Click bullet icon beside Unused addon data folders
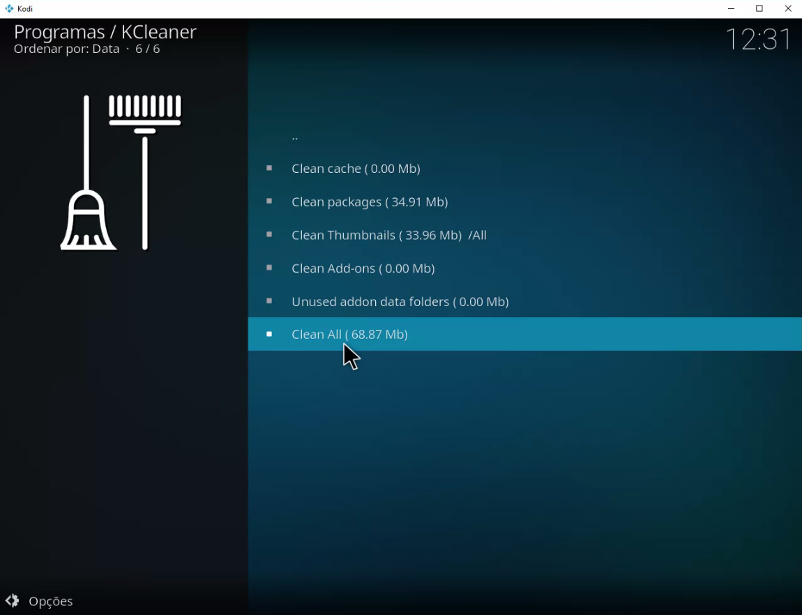 [269, 301]
